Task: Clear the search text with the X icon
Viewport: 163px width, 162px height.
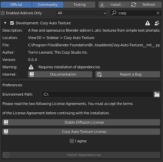Action: point(158,13)
